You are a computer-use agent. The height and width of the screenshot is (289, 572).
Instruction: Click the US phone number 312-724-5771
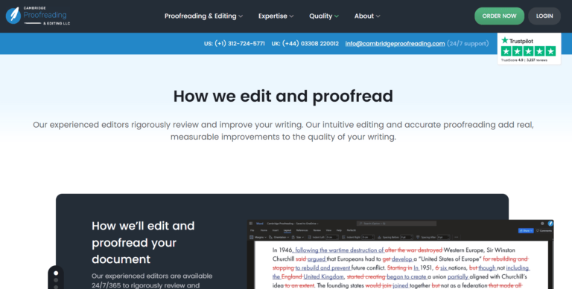click(234, 44)
